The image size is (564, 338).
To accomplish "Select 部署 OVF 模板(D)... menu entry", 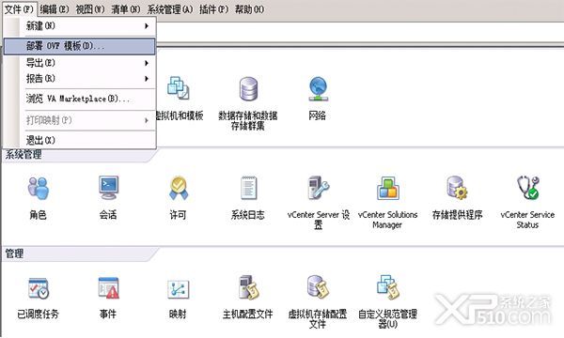I will click(x=80, y=46).
